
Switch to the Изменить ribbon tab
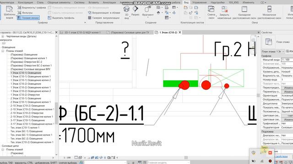point(248,2)
